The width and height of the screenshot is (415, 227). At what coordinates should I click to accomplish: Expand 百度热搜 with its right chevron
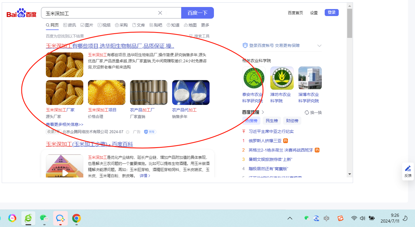[263, 112]
